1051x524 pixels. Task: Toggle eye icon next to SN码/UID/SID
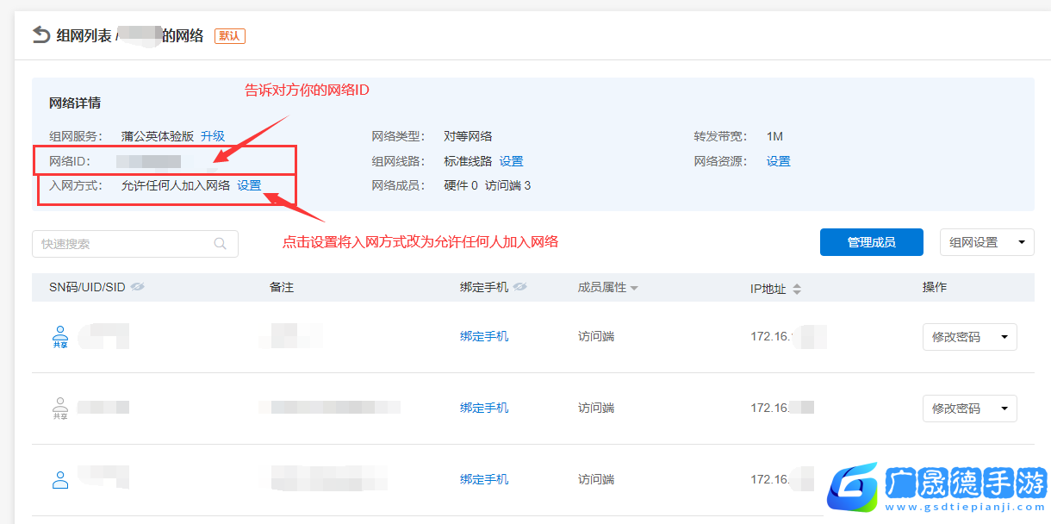coord(137,287)
